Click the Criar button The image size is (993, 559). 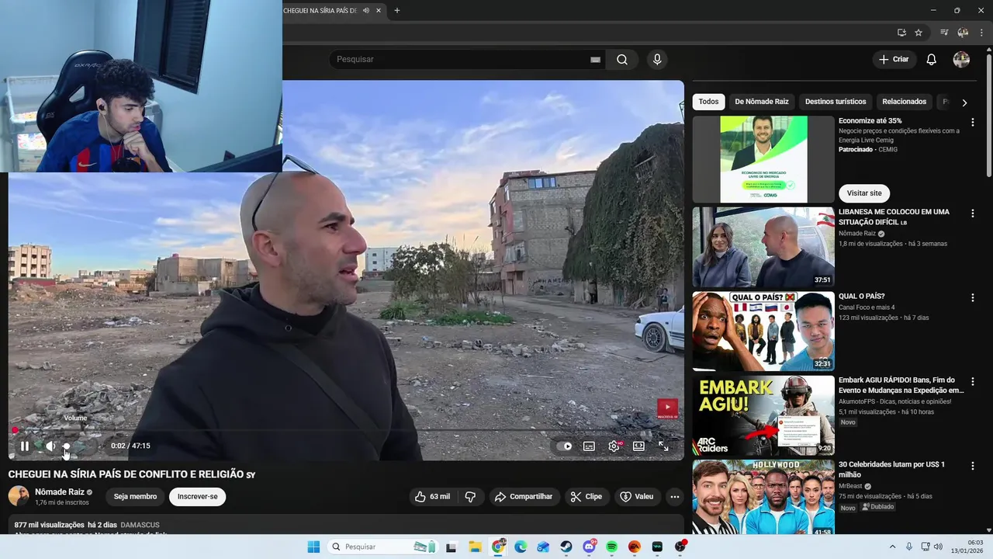pos(894,60)
